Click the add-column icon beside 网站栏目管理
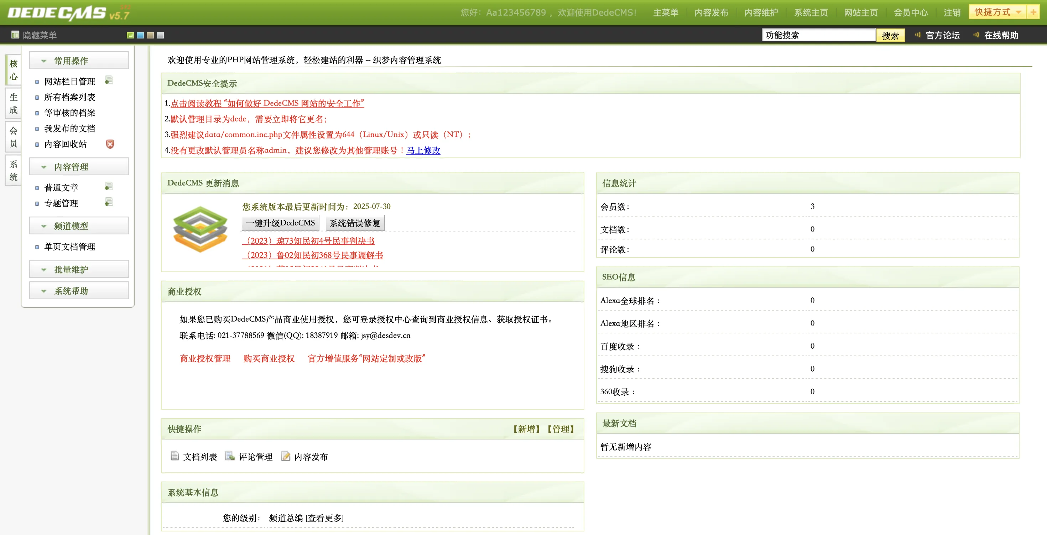 [x=109, y=80]
